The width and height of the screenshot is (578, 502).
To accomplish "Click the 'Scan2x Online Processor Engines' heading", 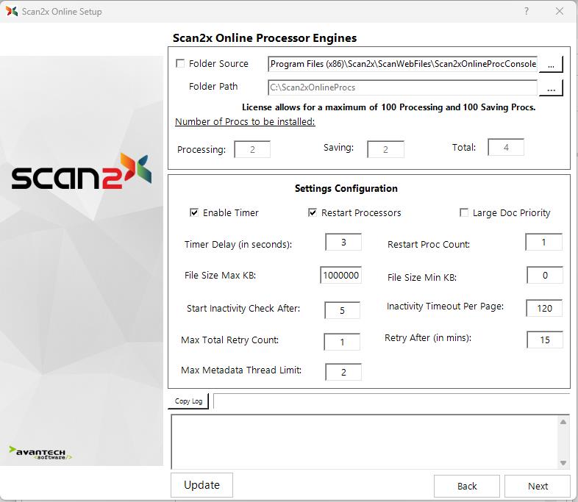I will click(265, 38).
